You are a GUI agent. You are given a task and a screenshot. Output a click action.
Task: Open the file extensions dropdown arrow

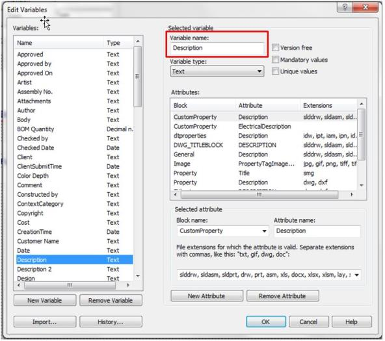[x=356, y=275]
